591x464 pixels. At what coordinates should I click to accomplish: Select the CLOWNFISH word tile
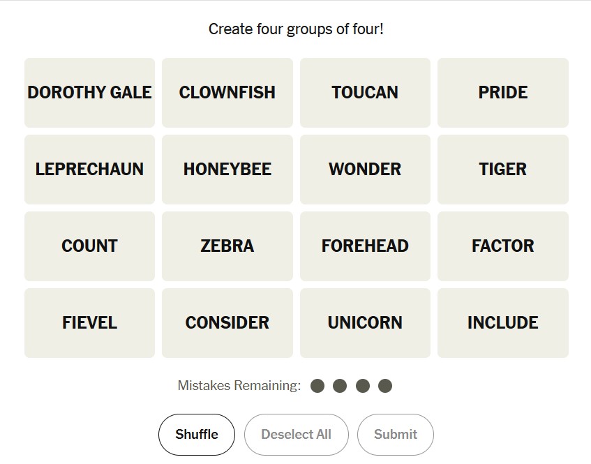227,93
